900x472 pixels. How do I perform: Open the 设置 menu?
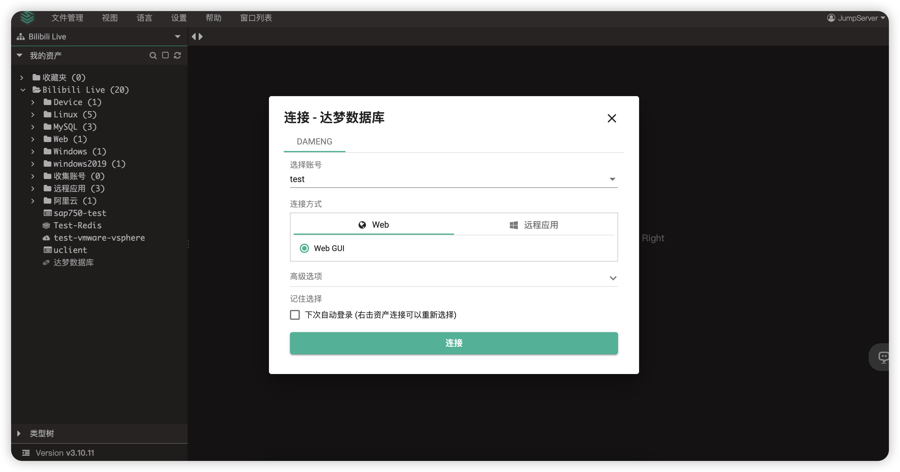(x=179, y=18)
